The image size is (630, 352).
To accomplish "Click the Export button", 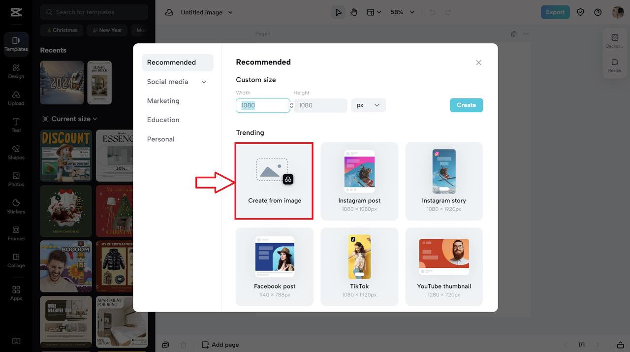I will [555, 12].
